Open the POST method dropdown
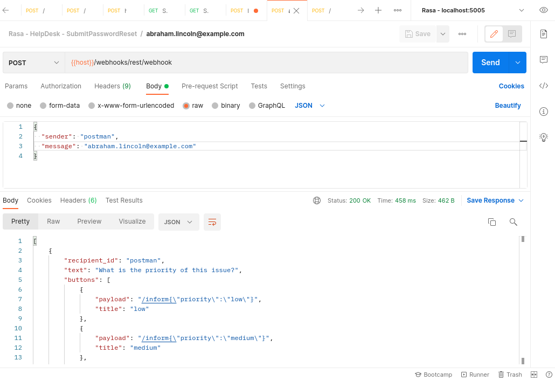Image resolution: width=555 pixels, height=381 pixels. point(33,63)
